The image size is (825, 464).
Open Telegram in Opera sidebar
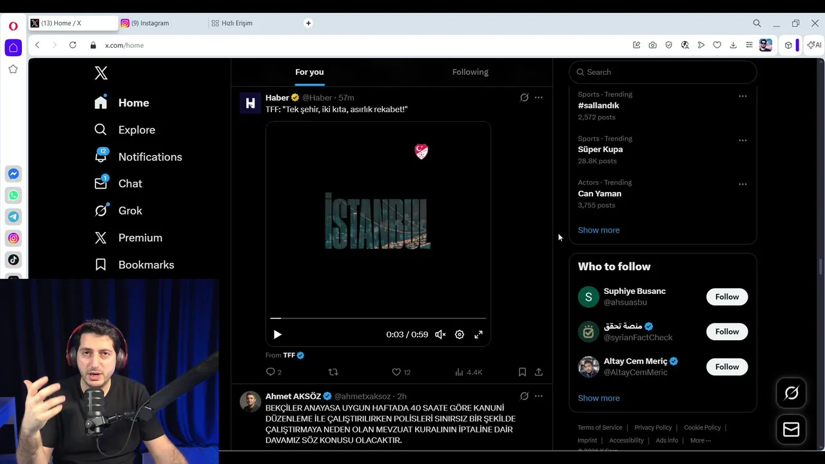click(14, 217)
